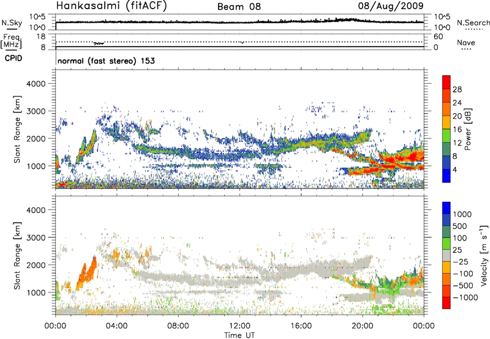Select the 'N.Sky' legend label
Image resolution: width=490 pixels, height=339 pixels.
coord(12,23)
